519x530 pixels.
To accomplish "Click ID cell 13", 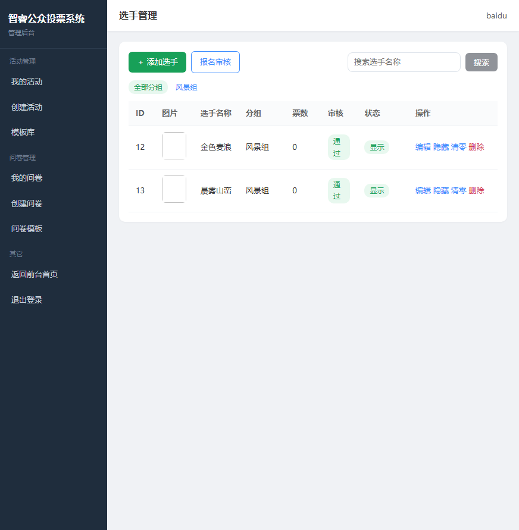I will [140, 190].
